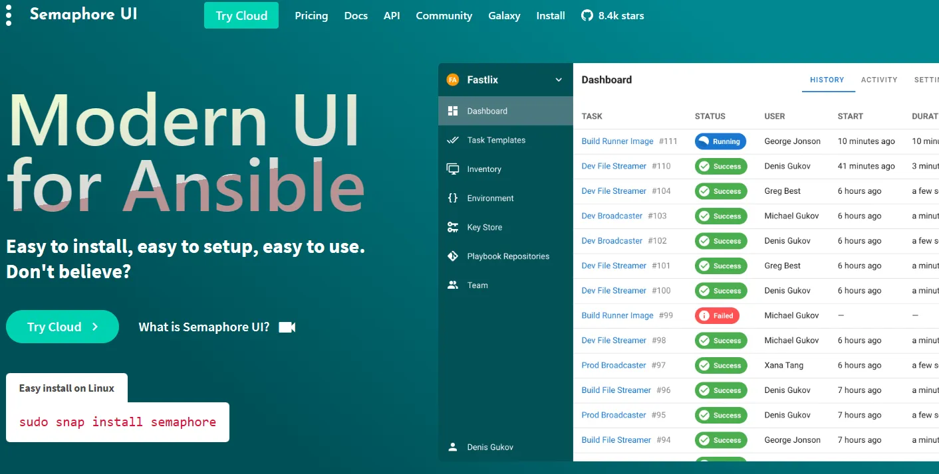Switch to the Activity tab
This screenshot has height=474, width=939.
click(879, 80)
